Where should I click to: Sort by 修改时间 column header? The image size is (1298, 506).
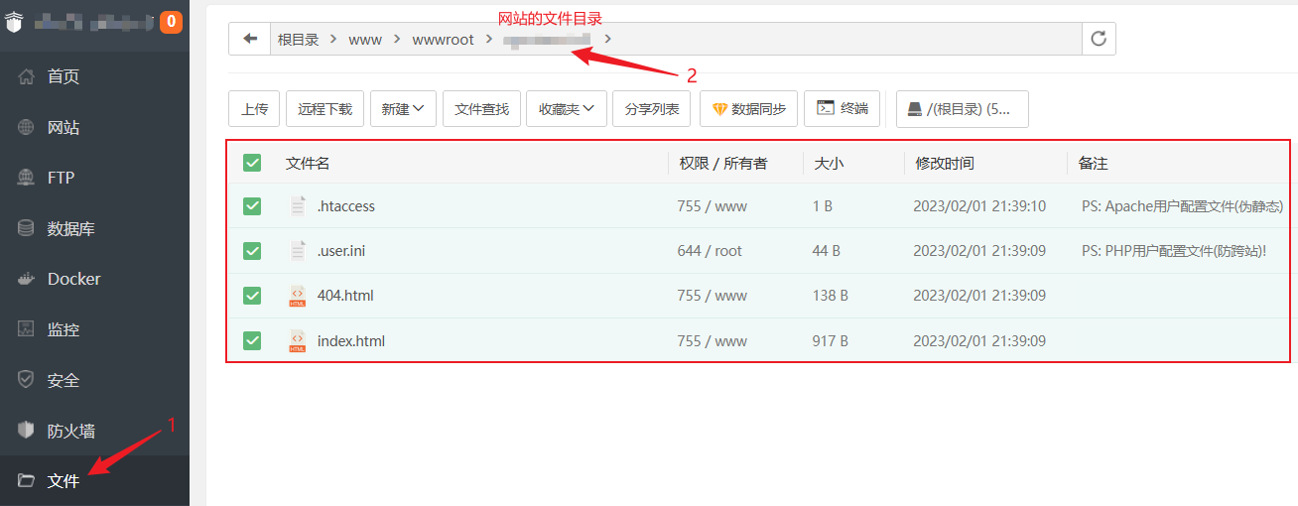(945, 163)
